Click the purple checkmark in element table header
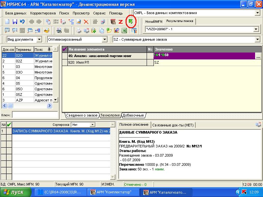 pos(64,49)
